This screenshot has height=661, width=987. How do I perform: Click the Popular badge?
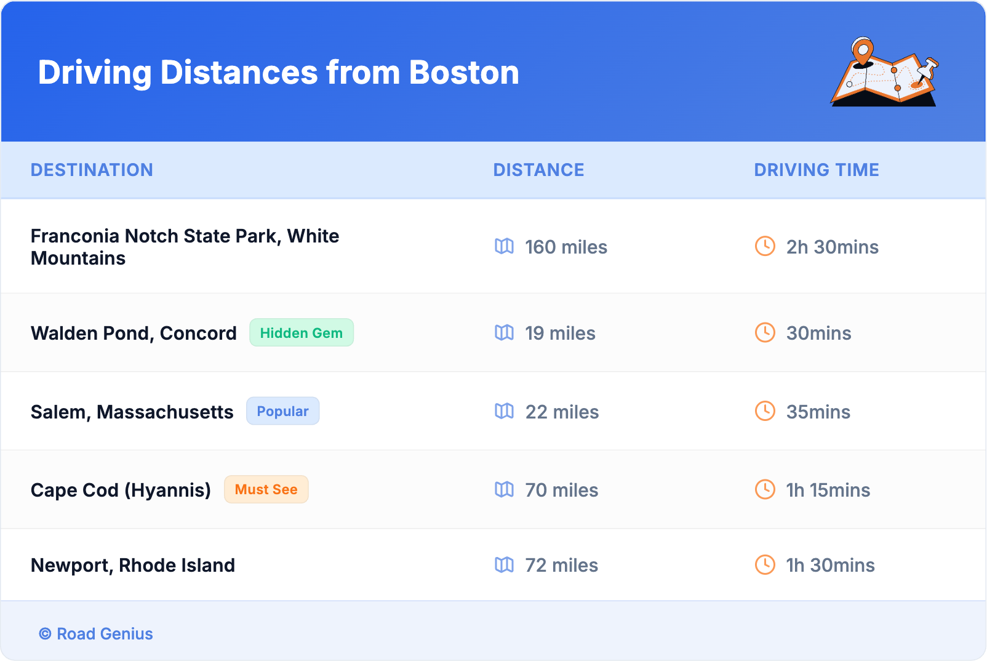coord(282,411)
